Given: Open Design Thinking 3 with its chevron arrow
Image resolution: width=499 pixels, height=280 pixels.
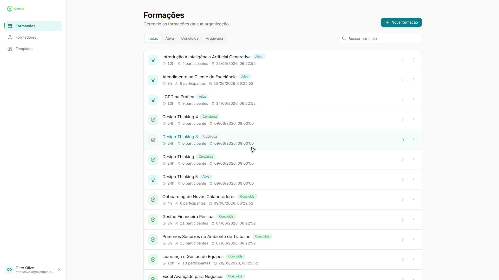Looking at the screenshot, I should tap(403, 140).
